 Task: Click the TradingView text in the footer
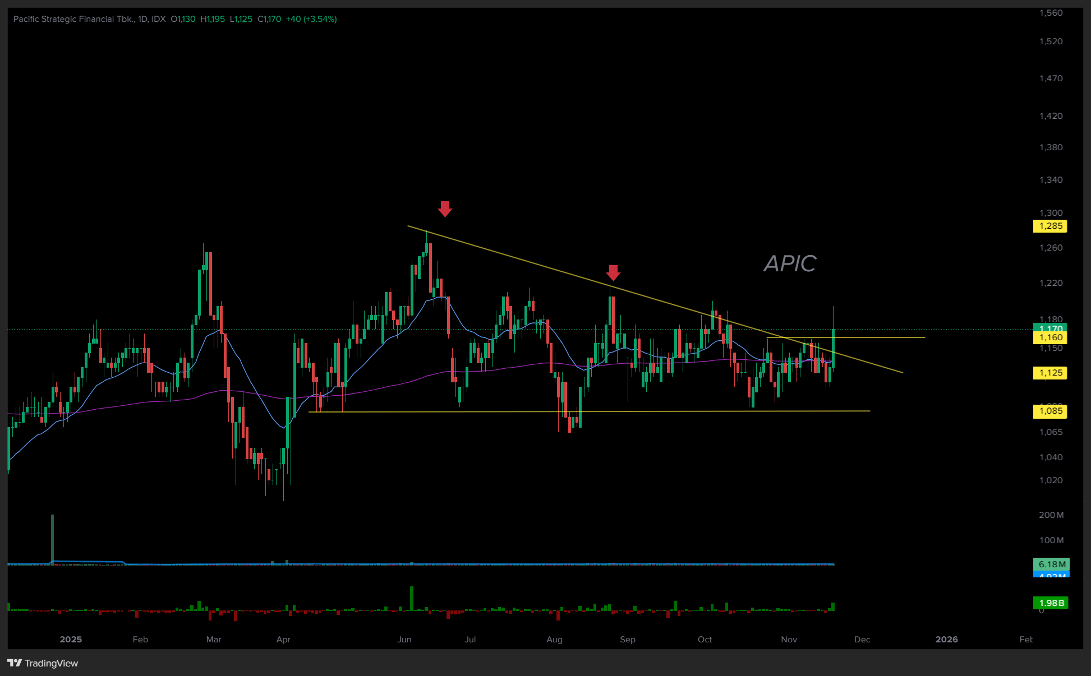51,663
